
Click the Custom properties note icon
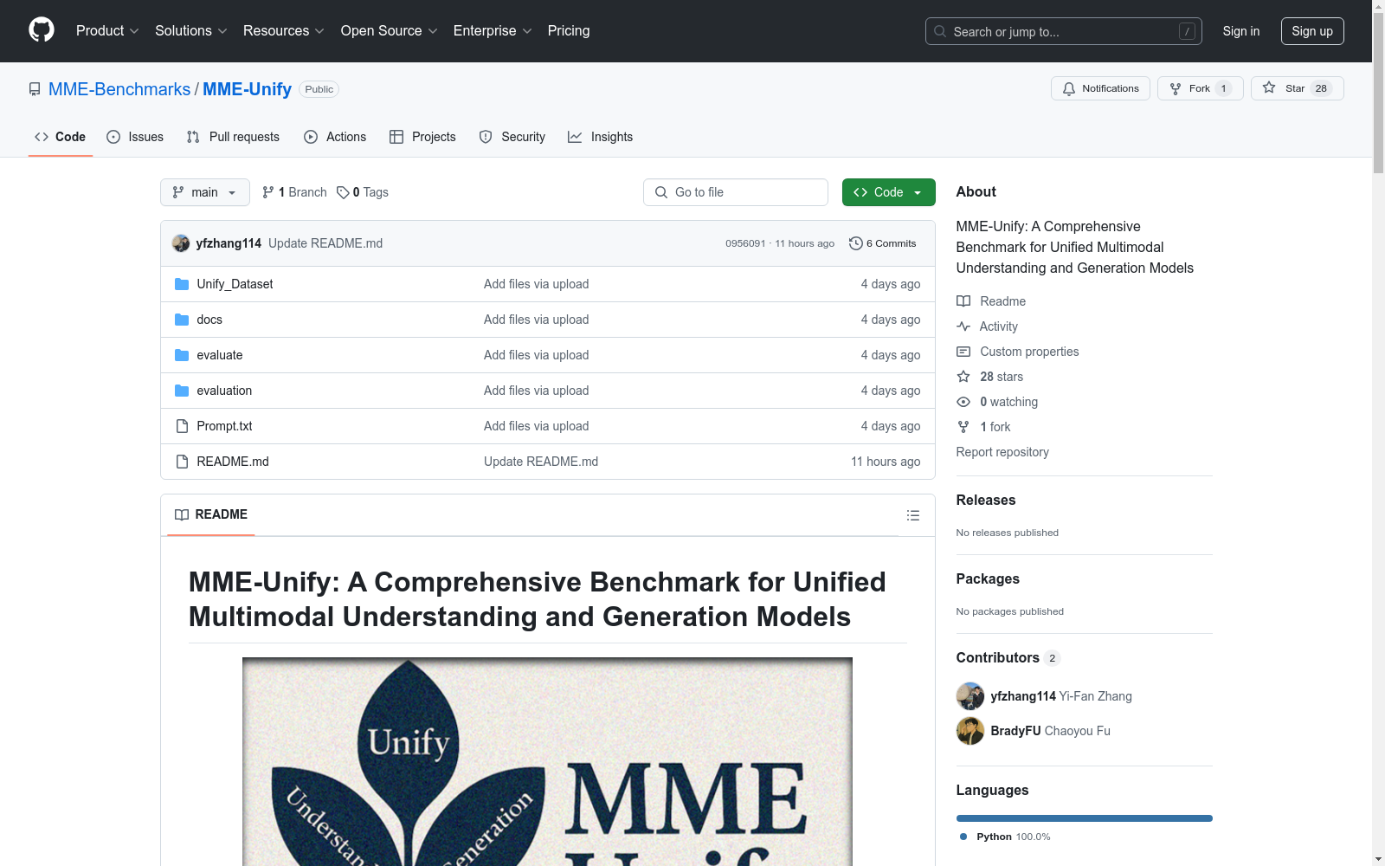(963, 352)
